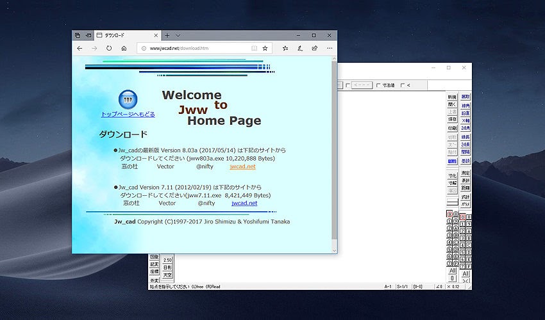Click All under circled layers
The height and width of the screenshot is (320, 545).
(x=452, y=270)
